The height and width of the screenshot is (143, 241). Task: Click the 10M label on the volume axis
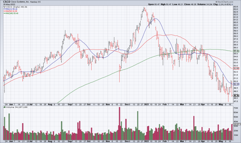(x=236, y=135)
